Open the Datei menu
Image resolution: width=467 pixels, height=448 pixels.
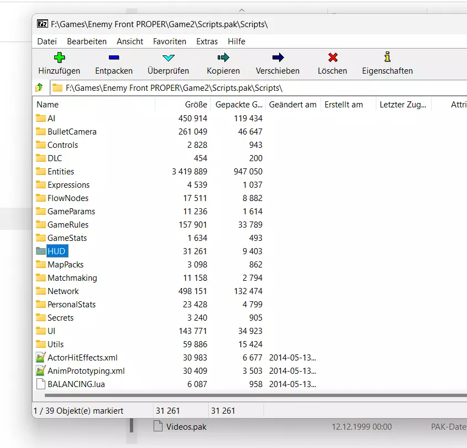[47, 42]
